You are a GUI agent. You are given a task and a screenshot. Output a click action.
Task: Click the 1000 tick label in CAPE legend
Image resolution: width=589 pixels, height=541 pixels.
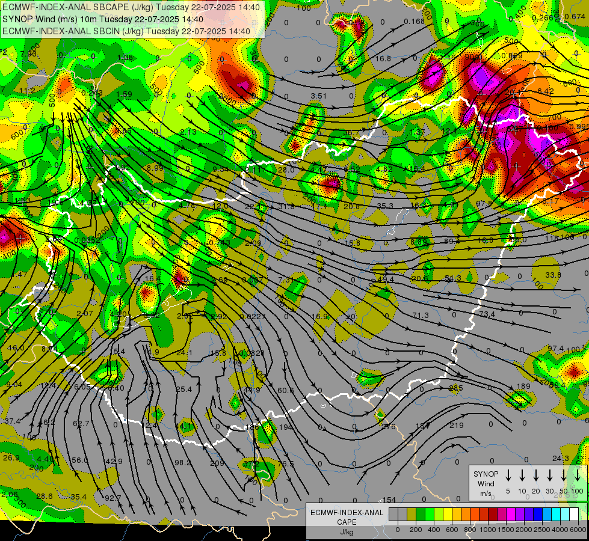pos(488,530)
